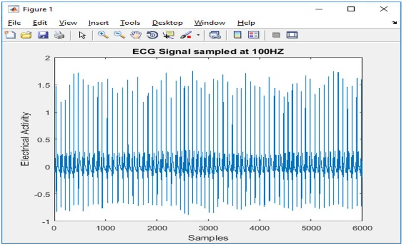
Task: Activate the Zoom Out tool
Action: coord(119,35)
